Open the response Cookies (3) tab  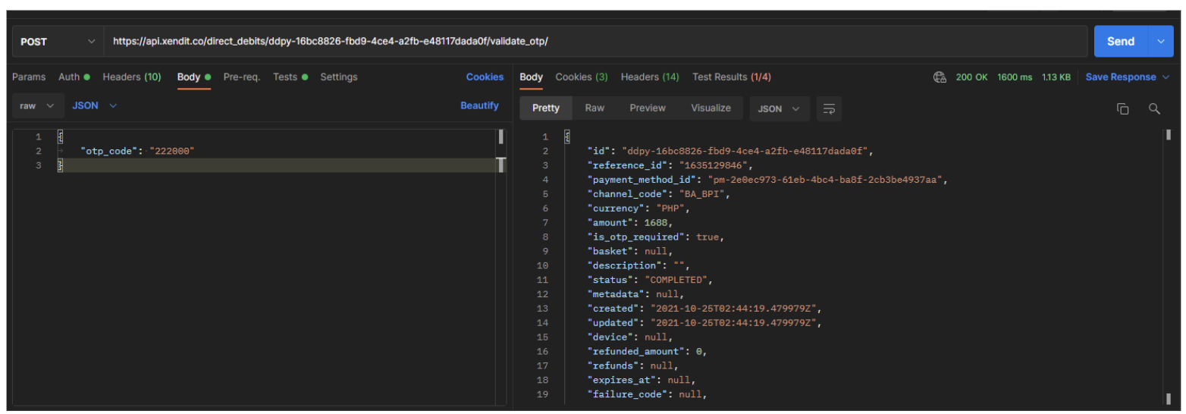[582, 77]
